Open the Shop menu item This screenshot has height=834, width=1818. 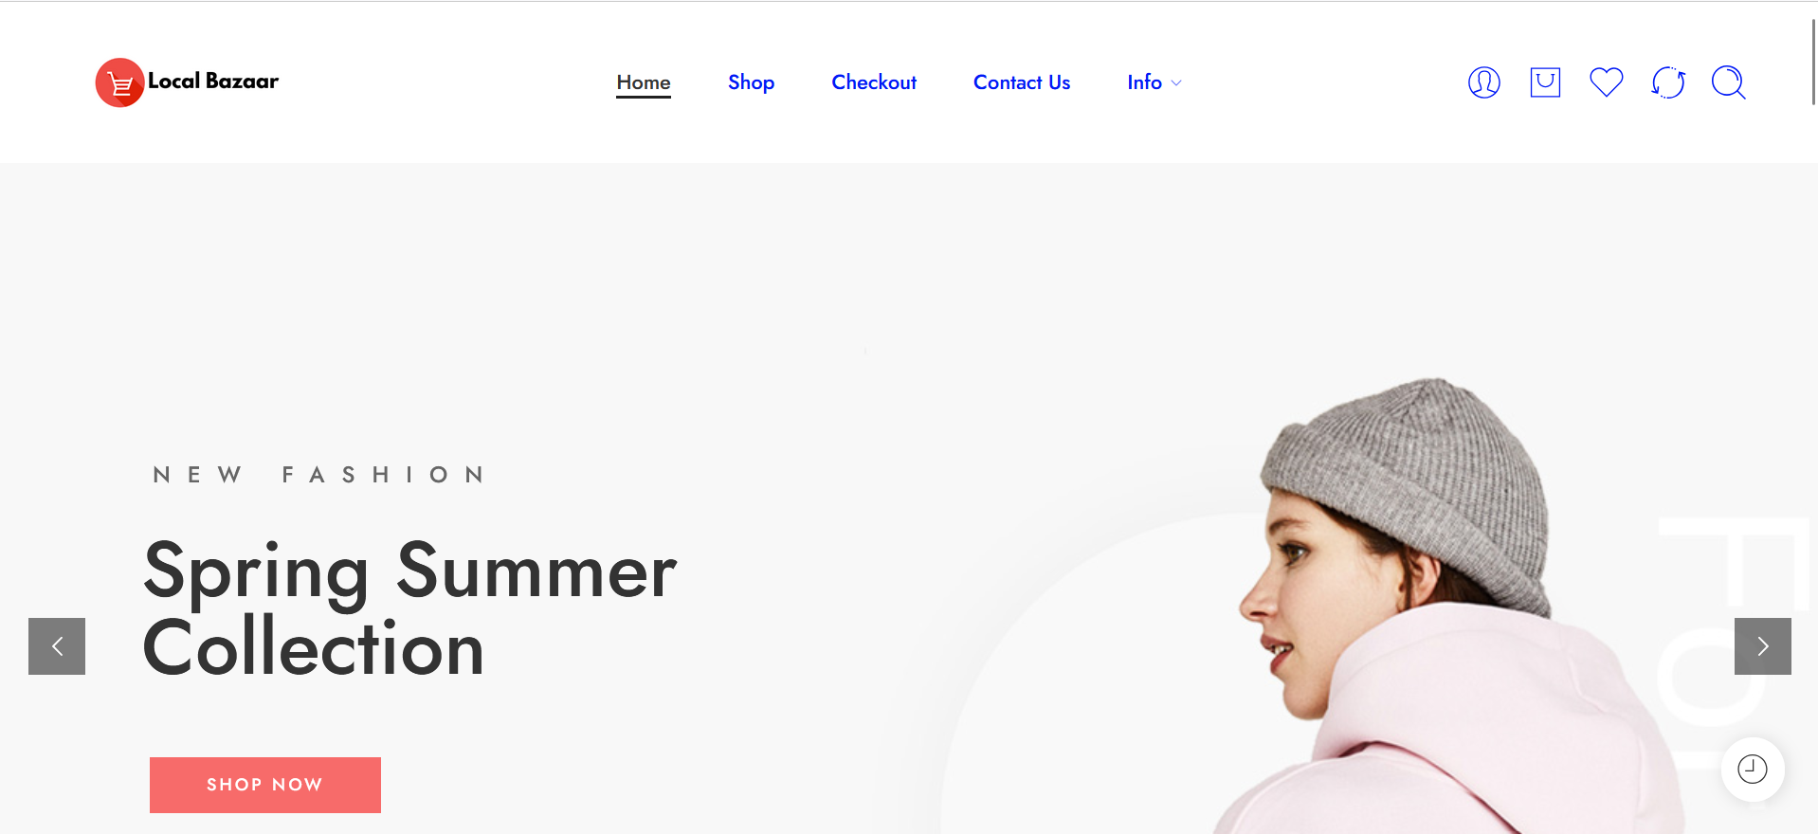pos(751,82)
